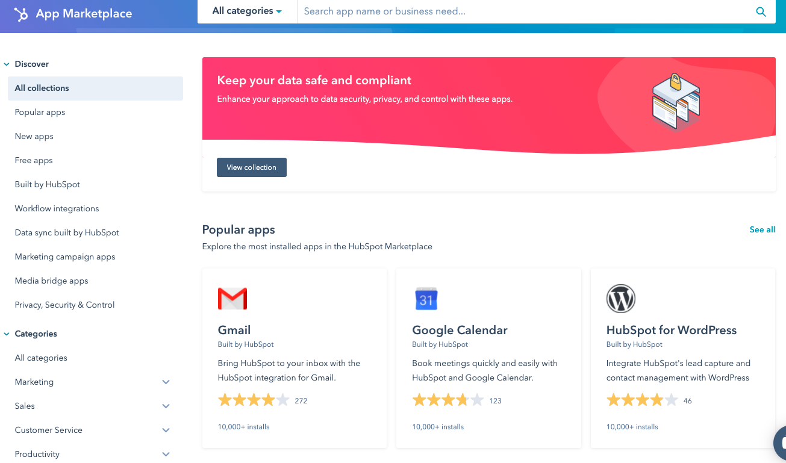Expand the Productivity category chevron
Image resolution: width=786 pixels, height=463 pixels.
point(166,455)
